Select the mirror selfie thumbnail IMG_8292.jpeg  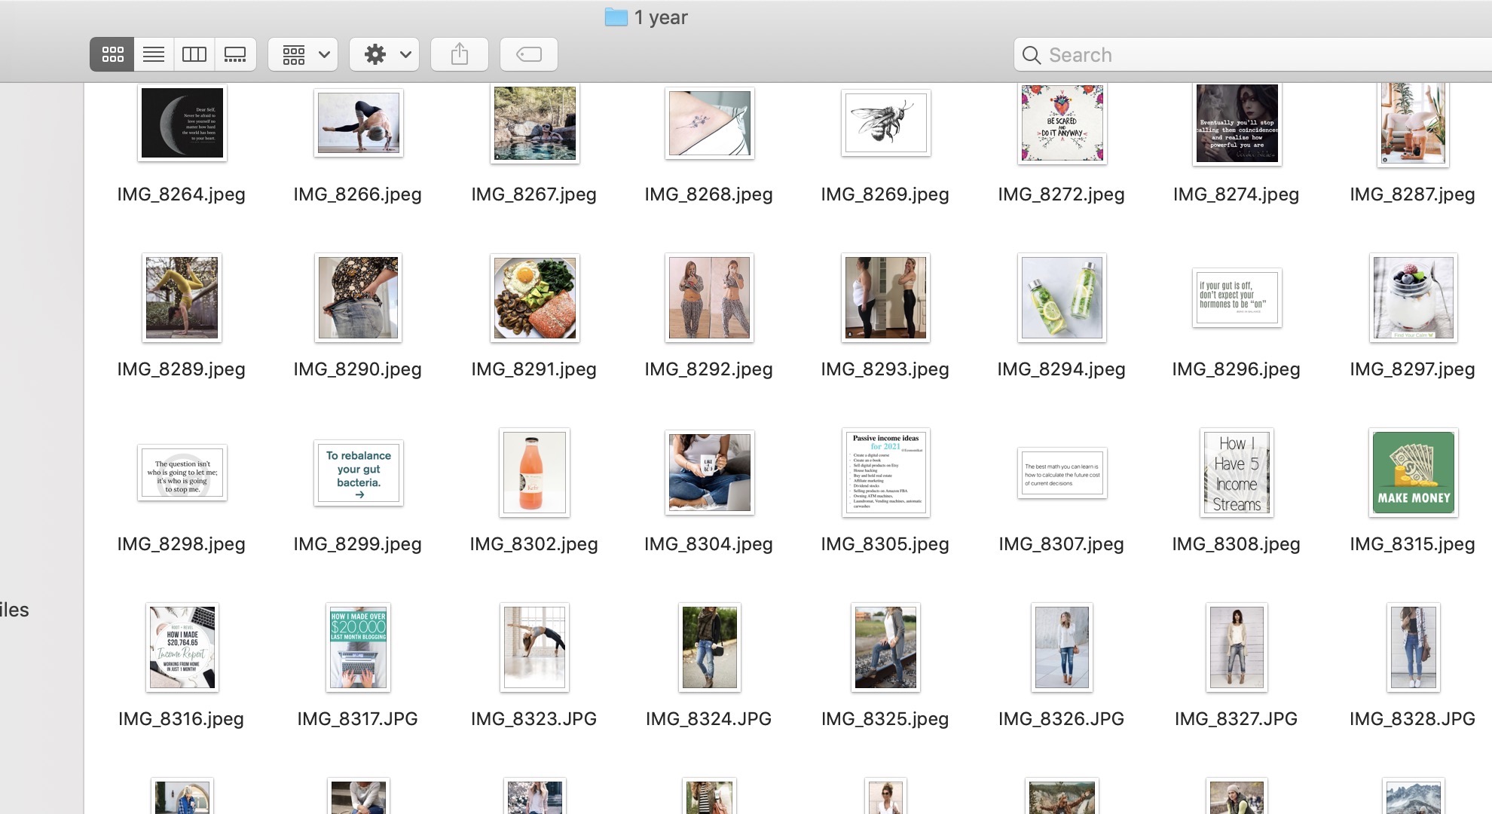(x=710, y=298)
